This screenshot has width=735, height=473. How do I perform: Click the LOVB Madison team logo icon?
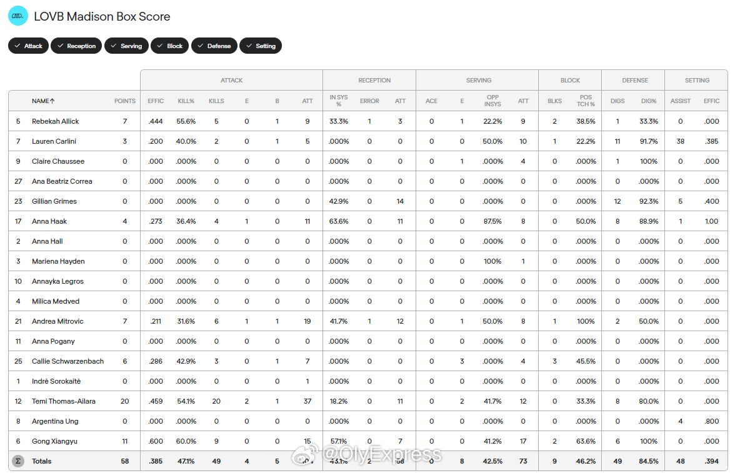tap(18, 16)
